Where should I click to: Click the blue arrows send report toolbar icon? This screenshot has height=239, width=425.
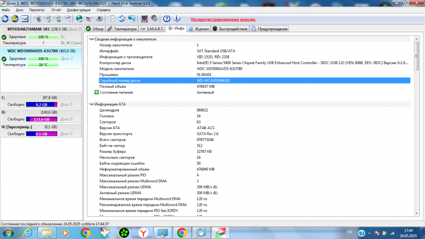[x=122, y=19]
